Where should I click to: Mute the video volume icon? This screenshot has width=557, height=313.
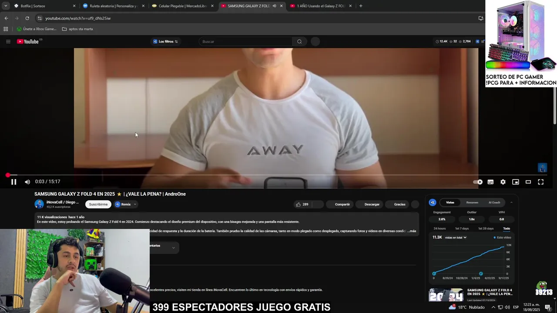click(27, 182)
